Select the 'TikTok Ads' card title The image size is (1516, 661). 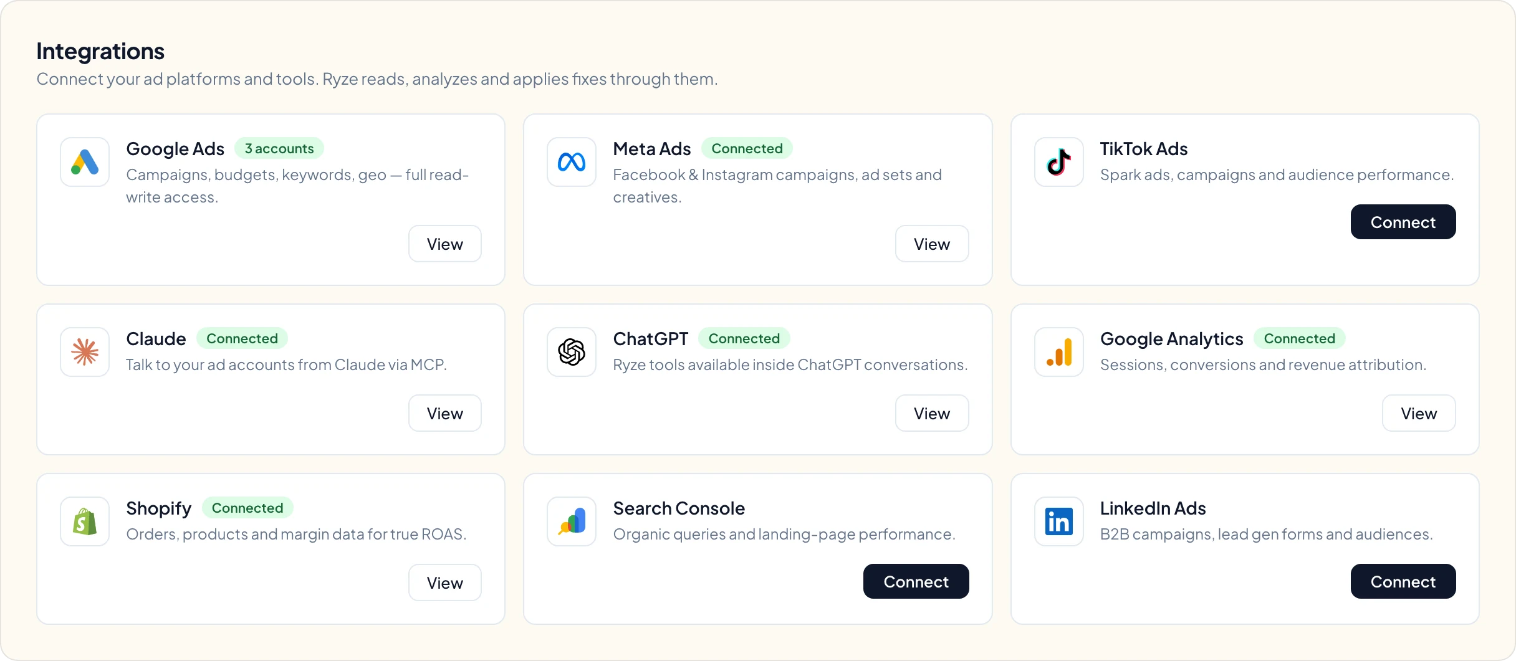click(1144, 149)
